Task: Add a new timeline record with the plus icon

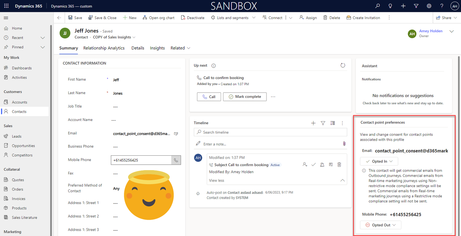Action: pyautogui.click(x=313, y=123)
